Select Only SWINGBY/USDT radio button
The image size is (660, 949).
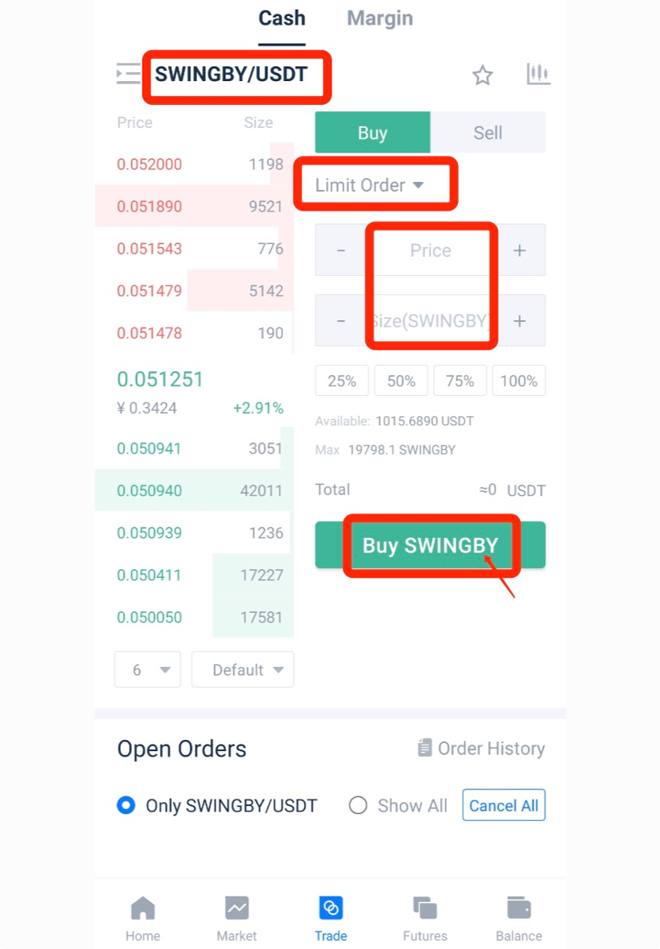tap(126, 805)
